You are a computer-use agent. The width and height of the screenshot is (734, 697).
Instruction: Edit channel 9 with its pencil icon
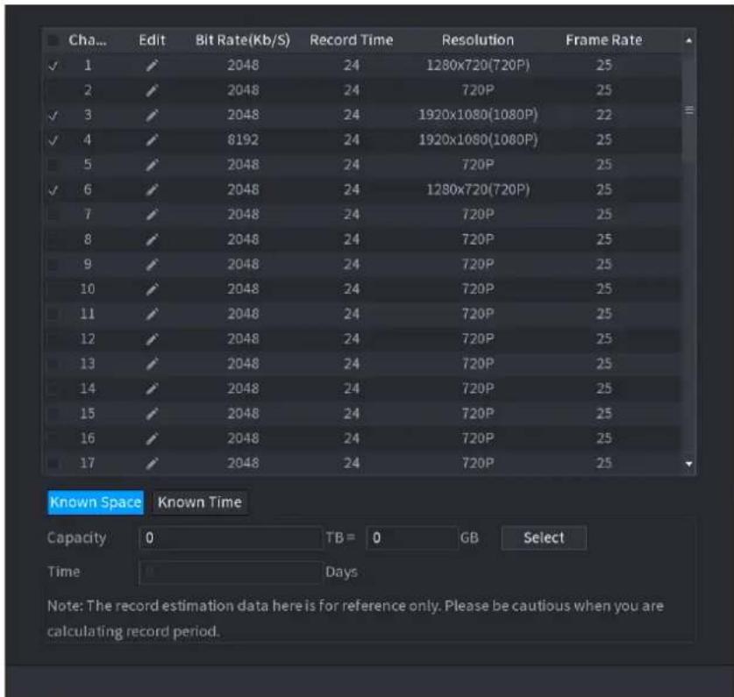pyautogui.click(x=152, y=265)
